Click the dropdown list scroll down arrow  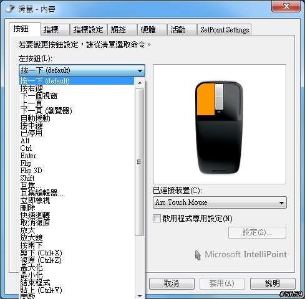click(140, 296)
